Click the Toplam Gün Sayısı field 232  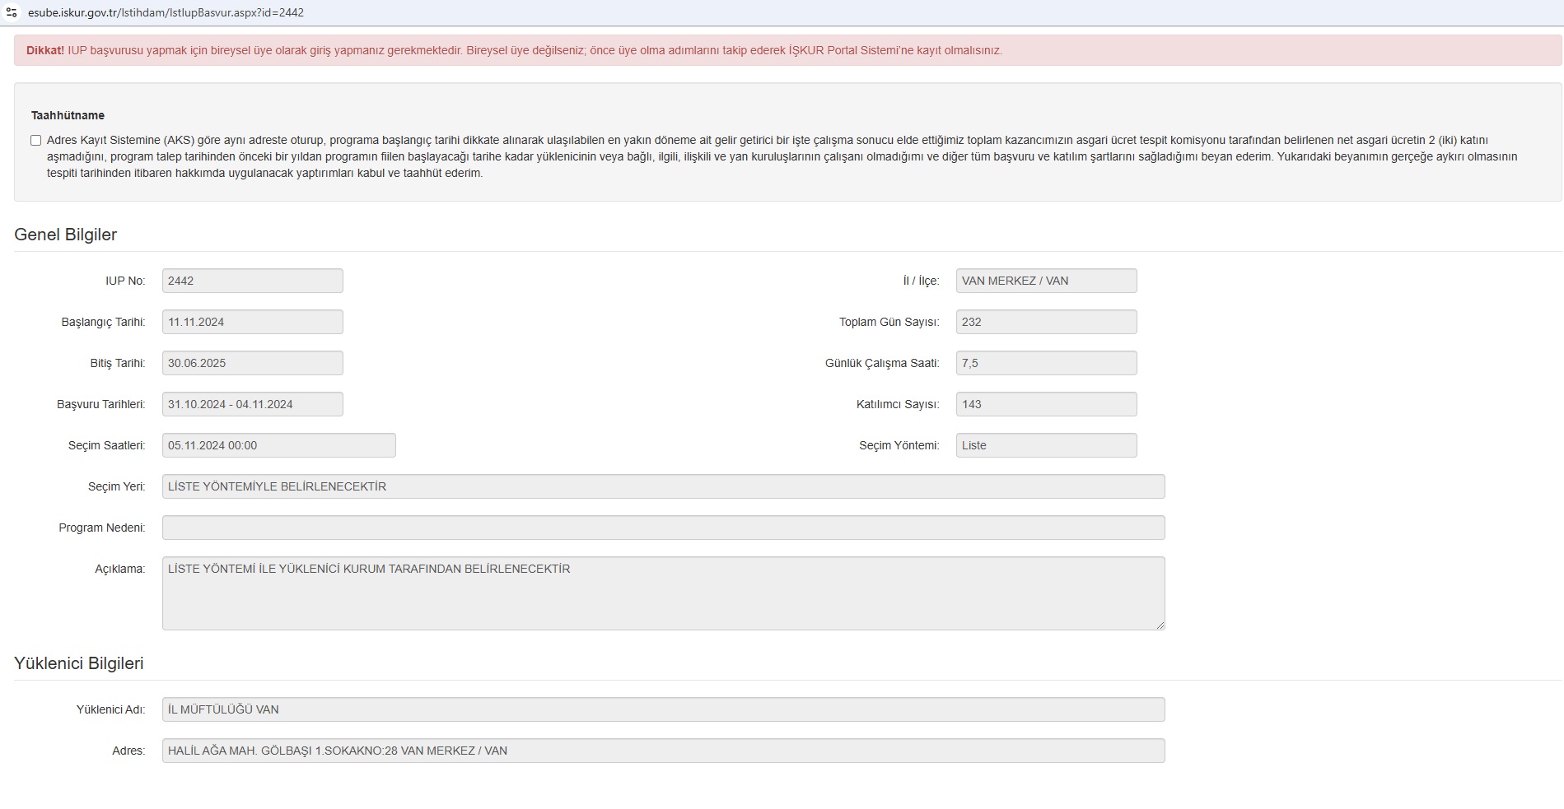tap(1047, 322)
